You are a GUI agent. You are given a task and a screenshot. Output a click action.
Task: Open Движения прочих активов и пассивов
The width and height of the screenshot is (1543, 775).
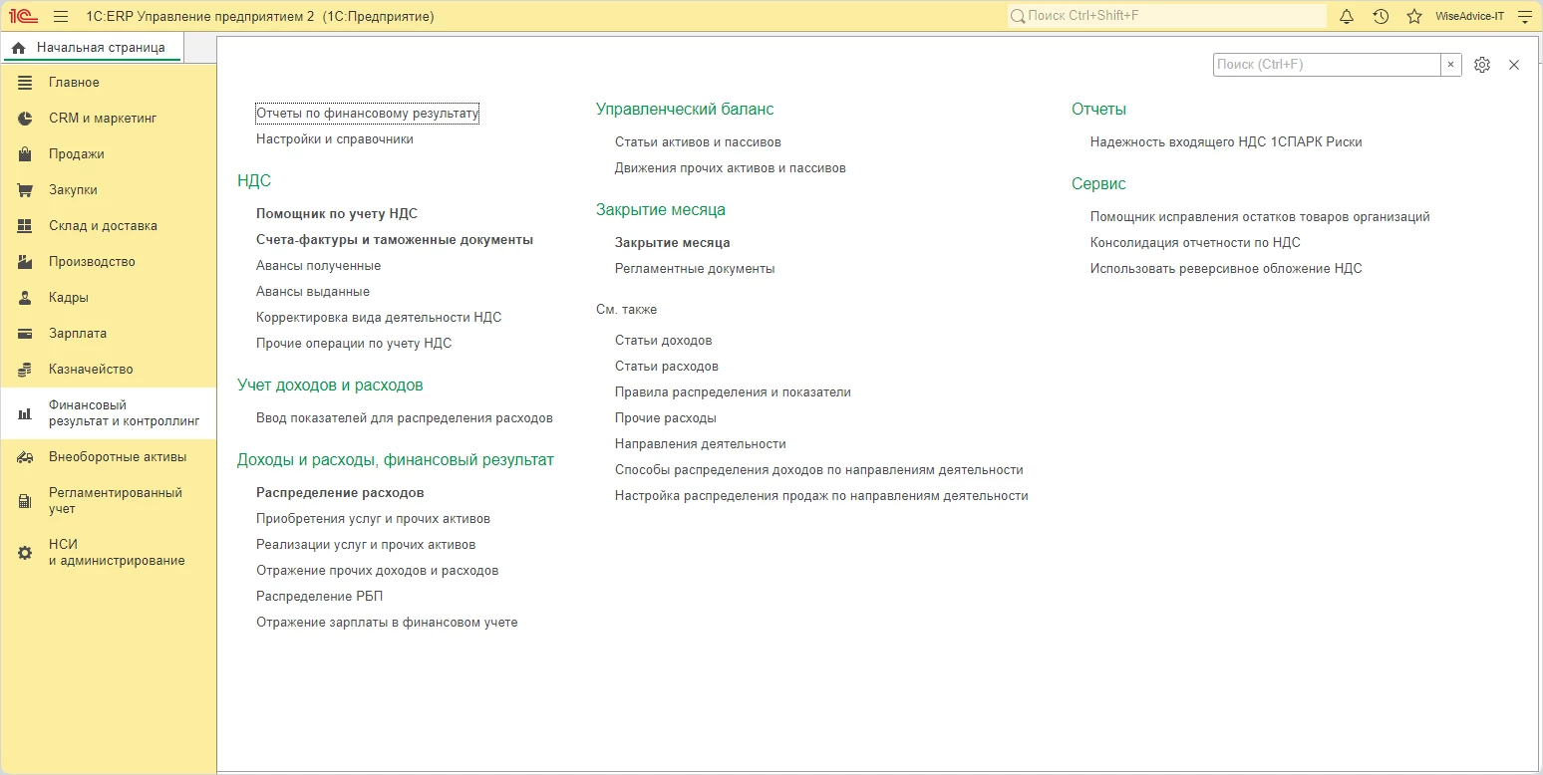click(x=731, y=168)
